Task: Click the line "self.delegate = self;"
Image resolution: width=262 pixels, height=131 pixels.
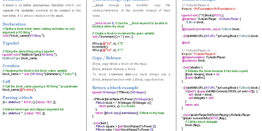Action: (201, 98)
